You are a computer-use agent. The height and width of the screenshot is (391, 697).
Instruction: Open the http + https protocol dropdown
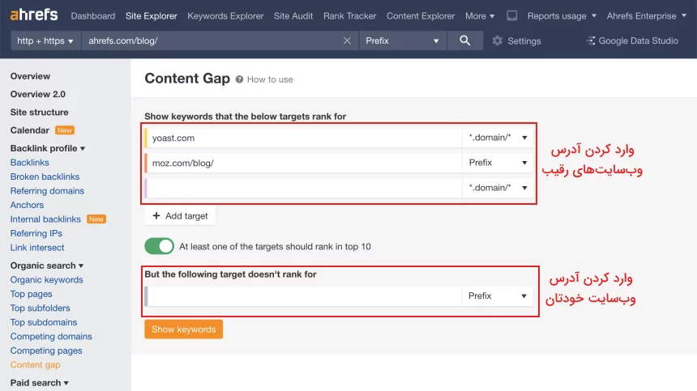45,40
